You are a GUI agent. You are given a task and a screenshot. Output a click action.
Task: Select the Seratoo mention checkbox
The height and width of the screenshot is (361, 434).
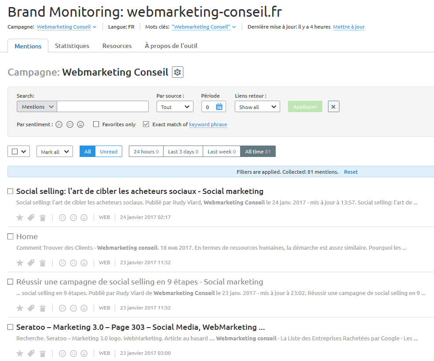pyautogui.click(x=10, y=327)
